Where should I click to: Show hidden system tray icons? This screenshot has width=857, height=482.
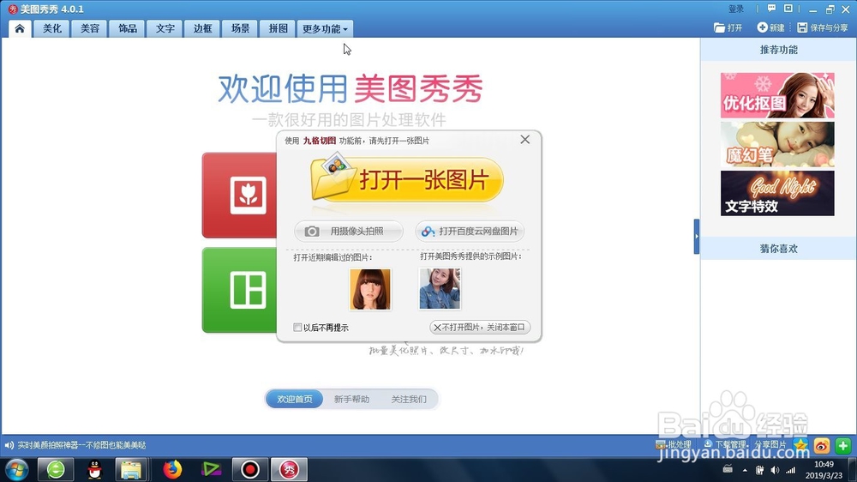pos(745,470)
